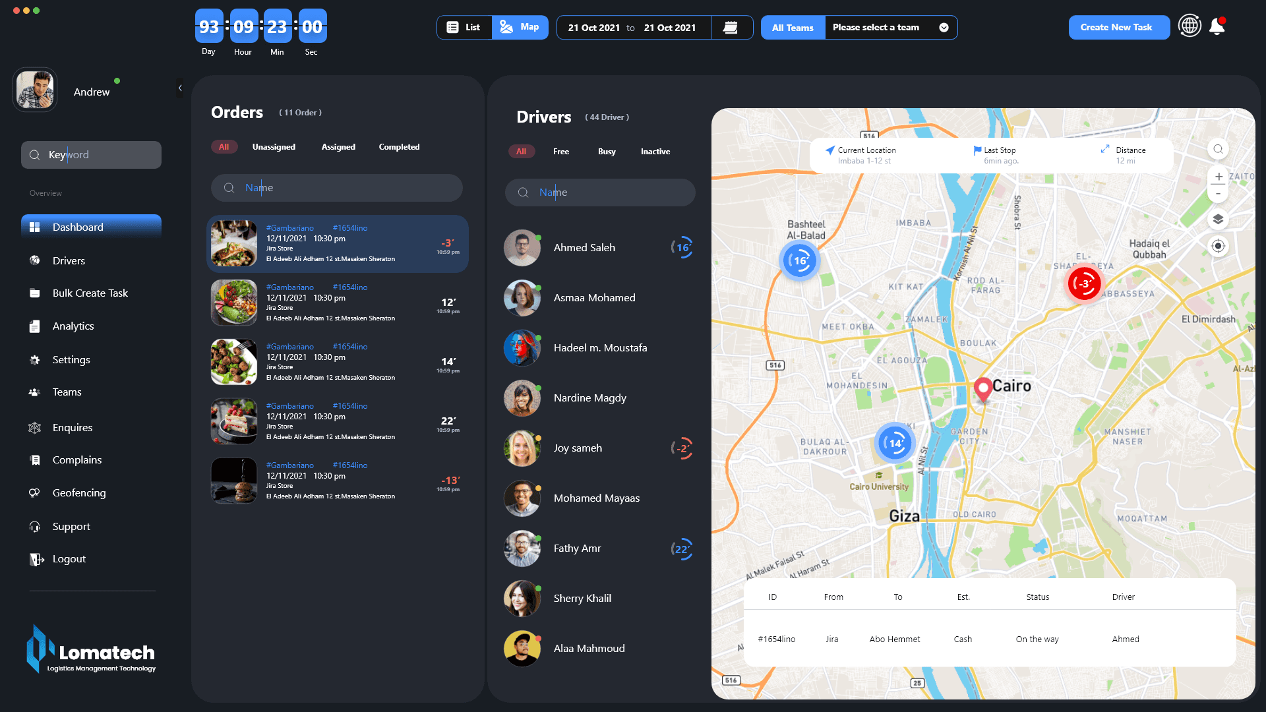1266x712 pixels.
Task: Open the globe language icon
Action: click(x=1190, y=26)
